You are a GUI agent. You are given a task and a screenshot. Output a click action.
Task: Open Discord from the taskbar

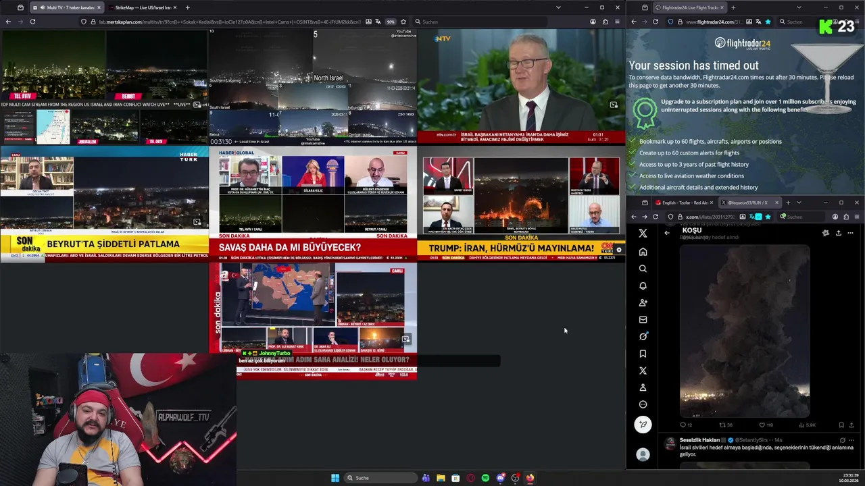click(500, 478)
